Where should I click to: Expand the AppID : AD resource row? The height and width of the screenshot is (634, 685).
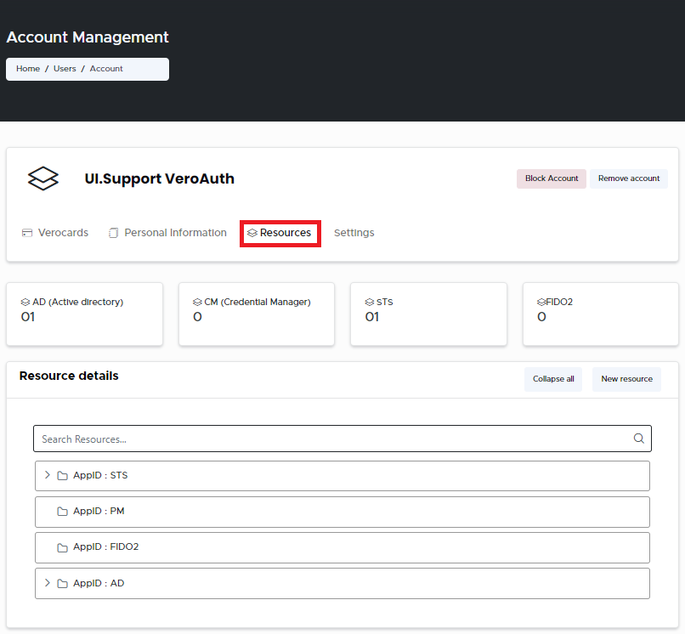tap(48, 583)
